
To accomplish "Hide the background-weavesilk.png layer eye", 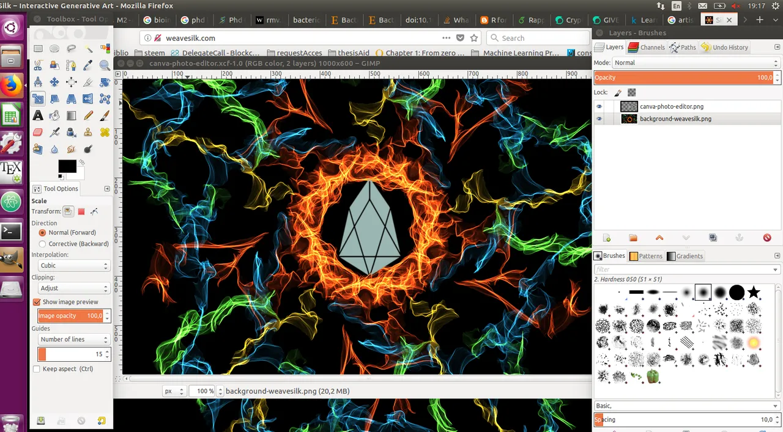I will [x=599, y=119].
